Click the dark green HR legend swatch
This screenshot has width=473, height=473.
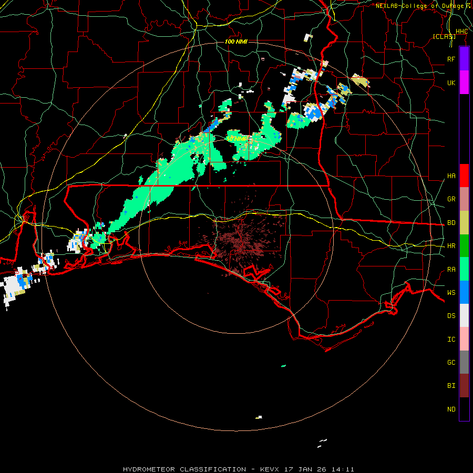tap(464, 246)
